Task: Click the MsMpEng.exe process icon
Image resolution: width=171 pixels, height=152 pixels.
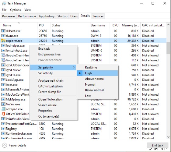Action: coord(3,99)
